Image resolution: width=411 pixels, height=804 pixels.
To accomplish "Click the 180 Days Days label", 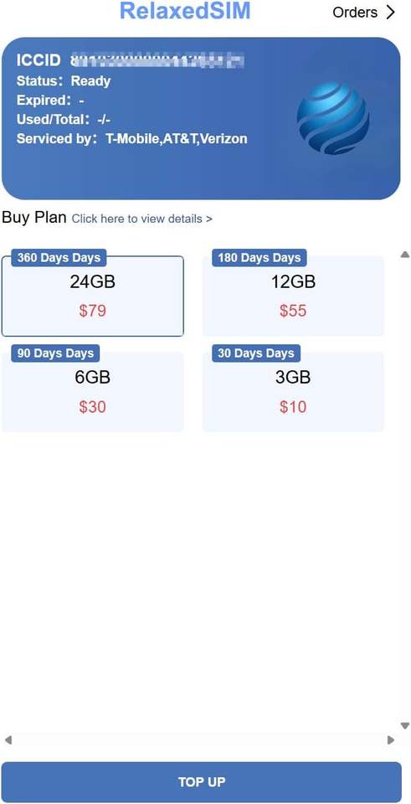I will [x=259, y=257].
